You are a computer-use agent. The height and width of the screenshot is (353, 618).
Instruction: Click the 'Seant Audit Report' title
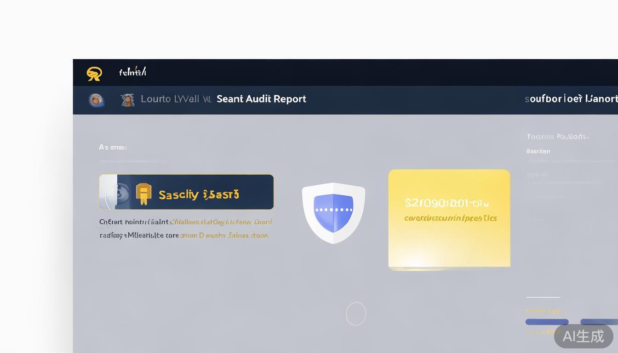point(261,99)
